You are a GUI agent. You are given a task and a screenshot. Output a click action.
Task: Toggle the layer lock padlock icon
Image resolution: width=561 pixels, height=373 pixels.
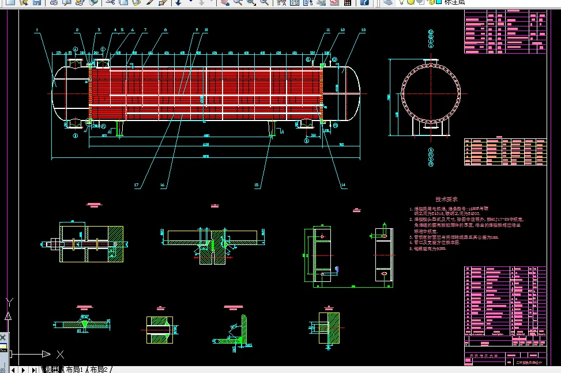[431, 2]
